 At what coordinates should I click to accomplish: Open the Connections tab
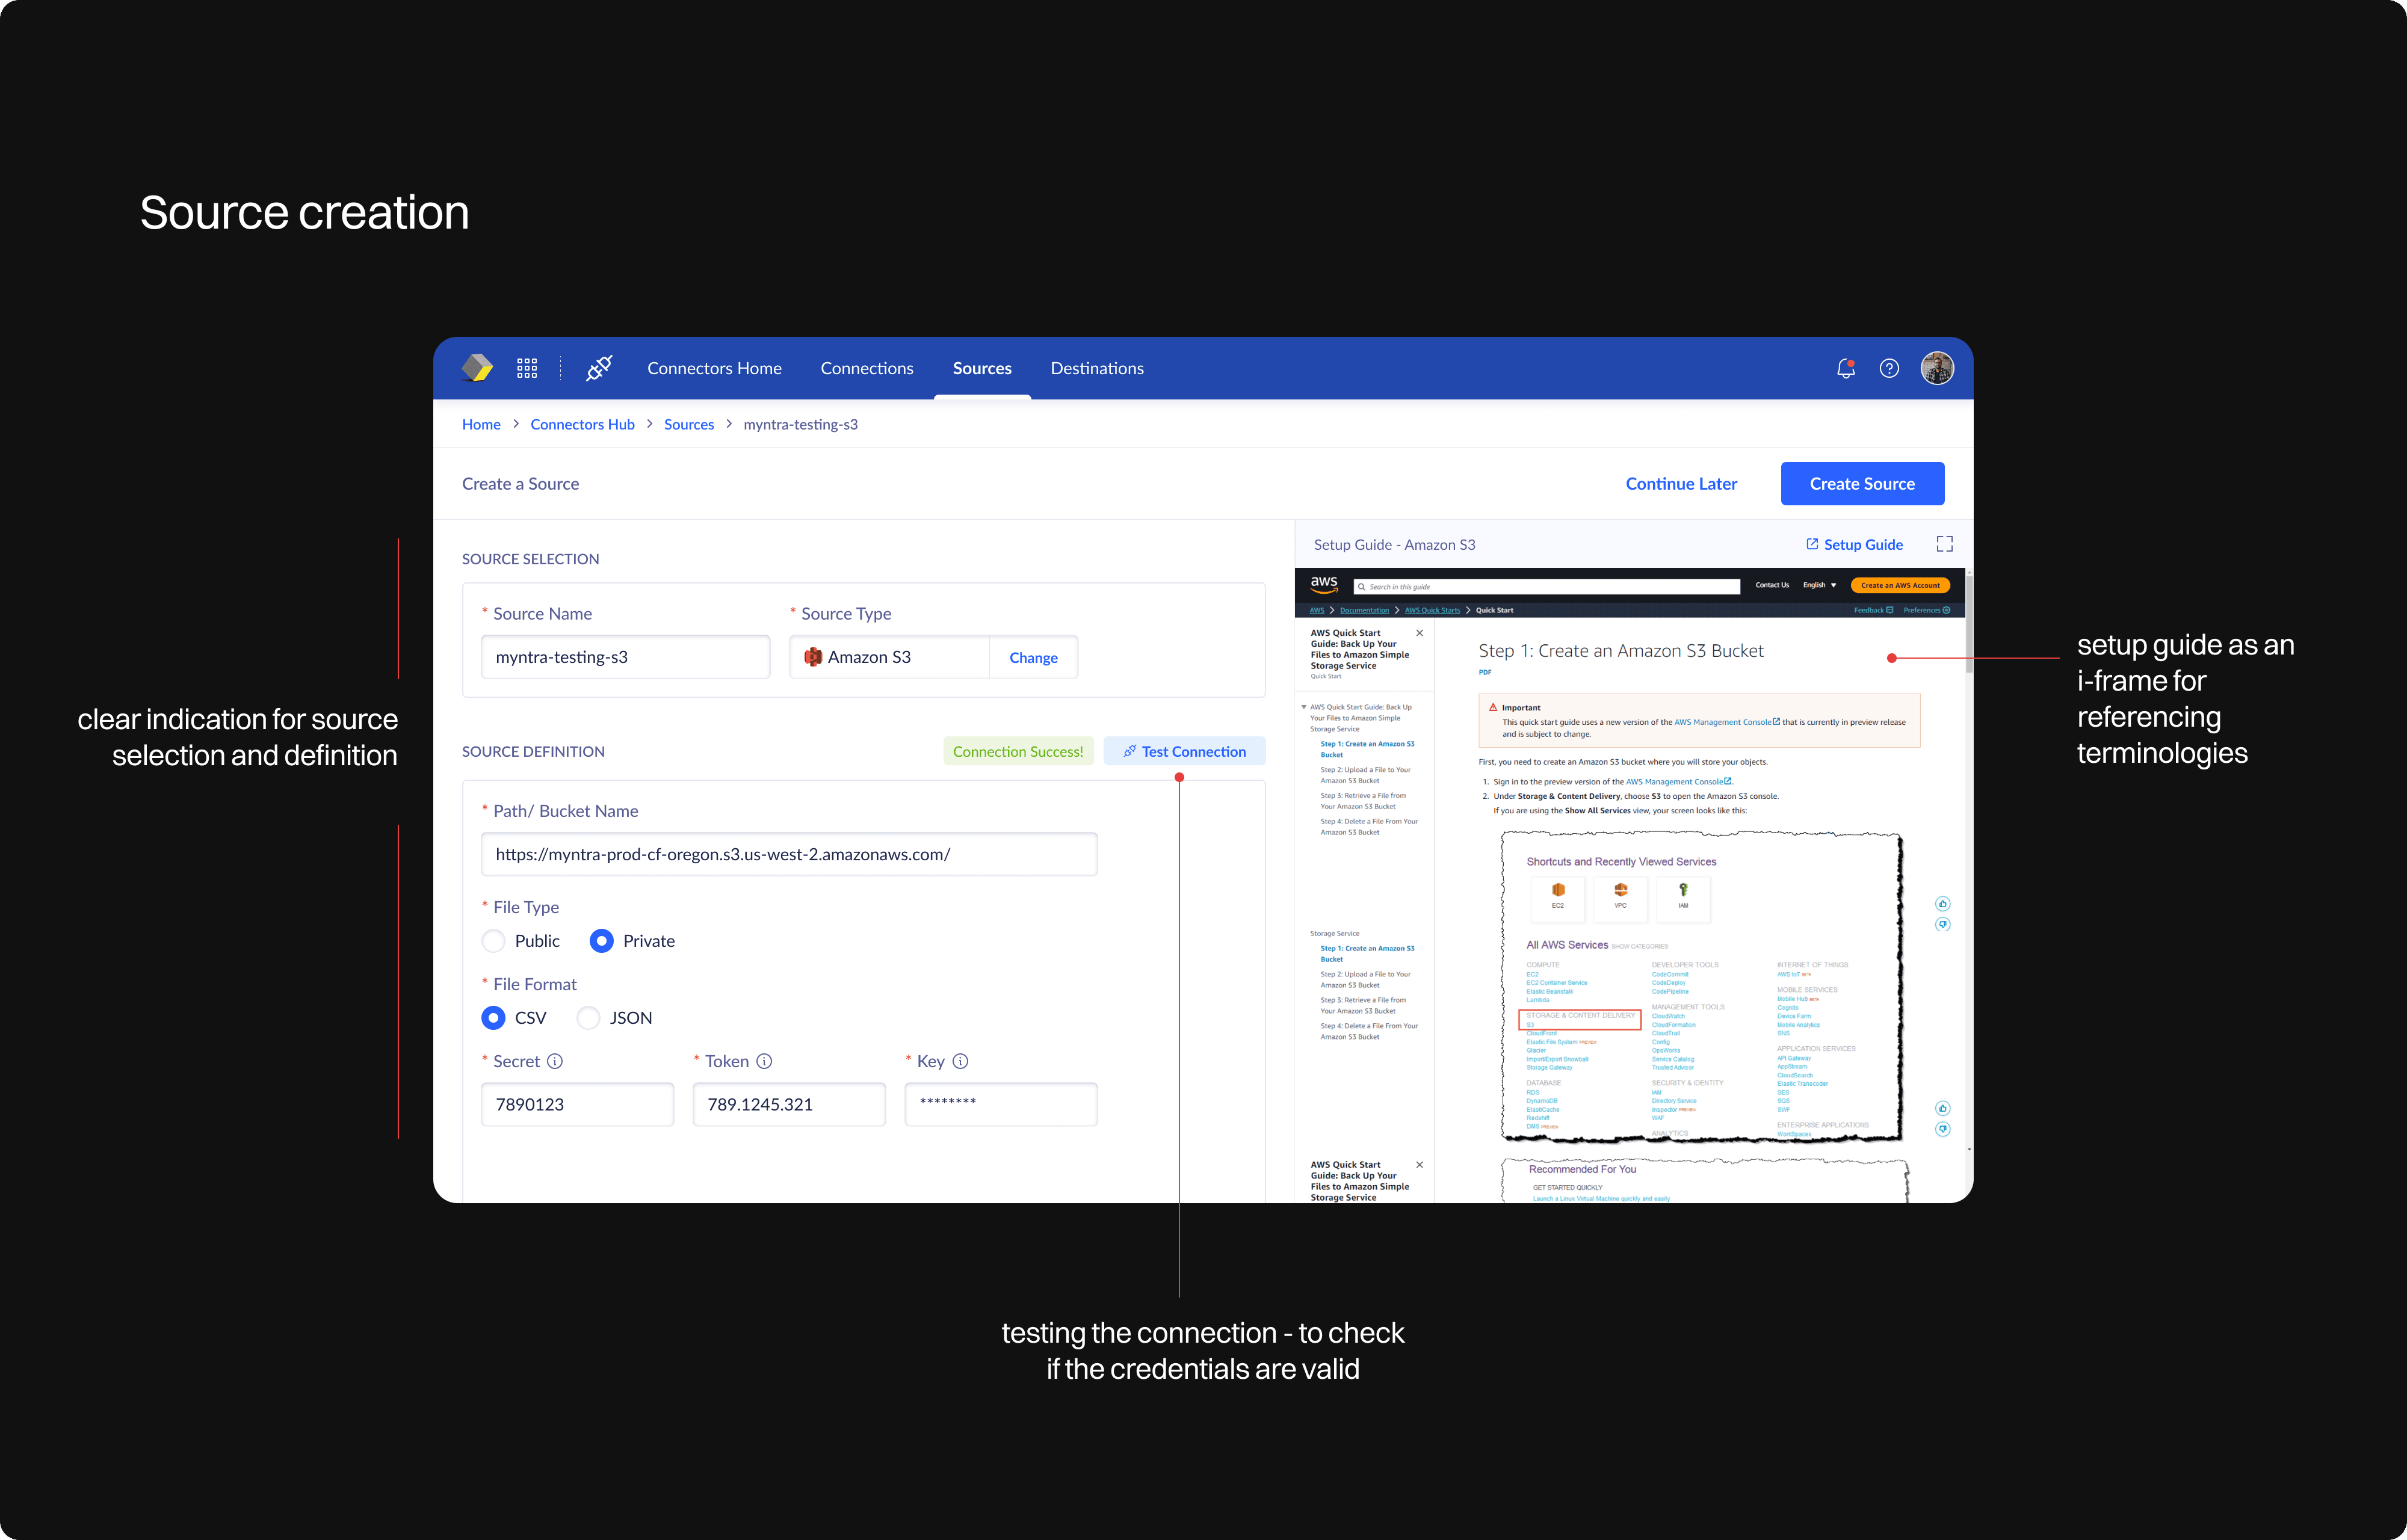[866, 368]
